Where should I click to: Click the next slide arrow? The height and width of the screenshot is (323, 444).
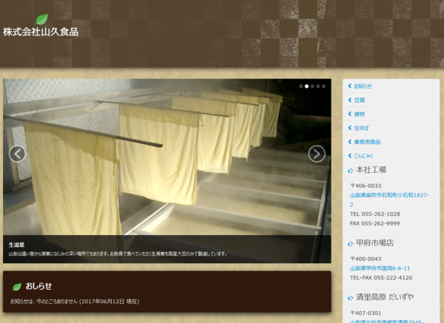click(x=317, y=154)
